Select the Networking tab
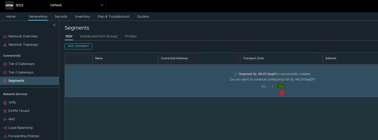The width and height of the screenshot is (378, 140). (x=38, y=16)
